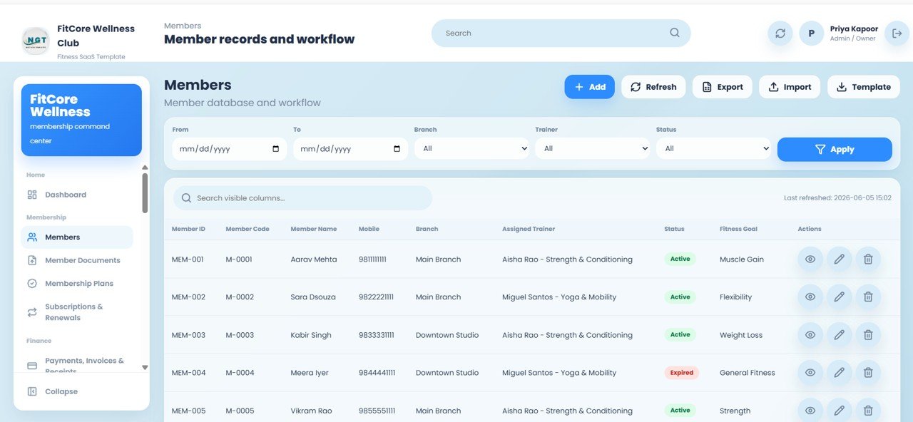Click the sidebar scroll up arrow

[x=145, y=168]
